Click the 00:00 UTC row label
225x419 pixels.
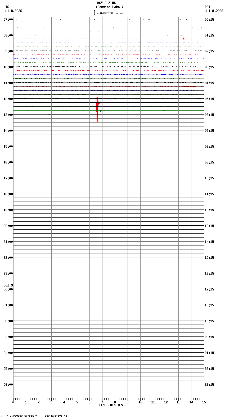pyautogui.click(x=8, y=289)
